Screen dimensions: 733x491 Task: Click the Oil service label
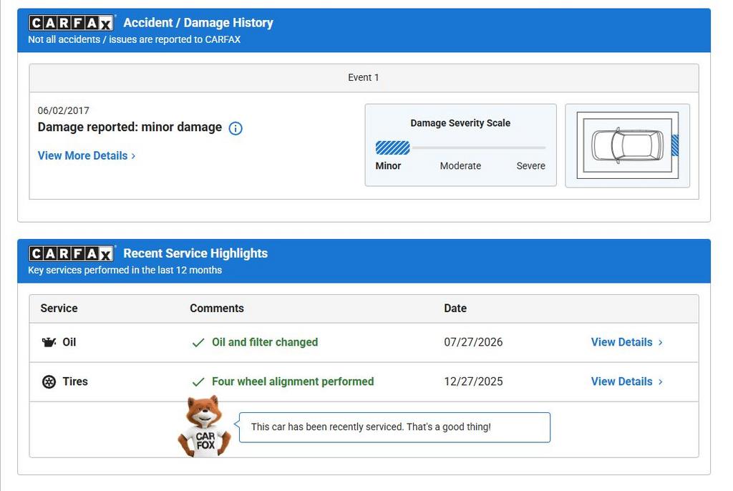click(x=69, y=342)
